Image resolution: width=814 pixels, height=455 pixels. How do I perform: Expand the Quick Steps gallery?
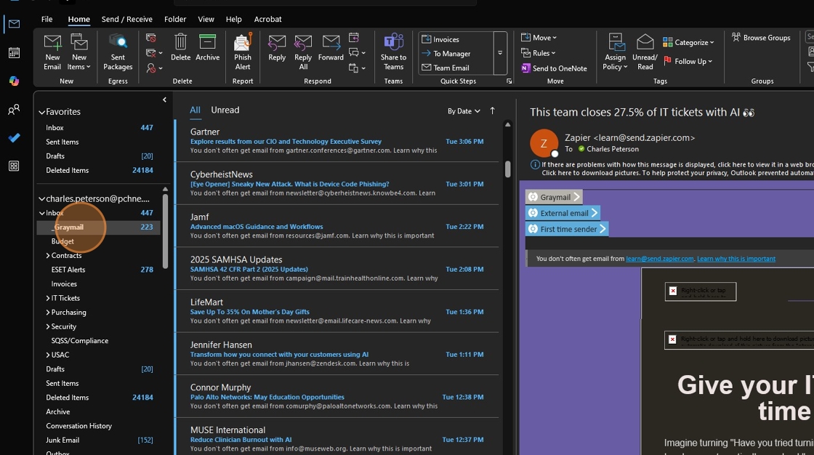(x=500, y=53)
